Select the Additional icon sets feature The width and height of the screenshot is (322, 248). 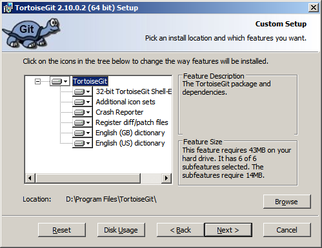point(125,102)
